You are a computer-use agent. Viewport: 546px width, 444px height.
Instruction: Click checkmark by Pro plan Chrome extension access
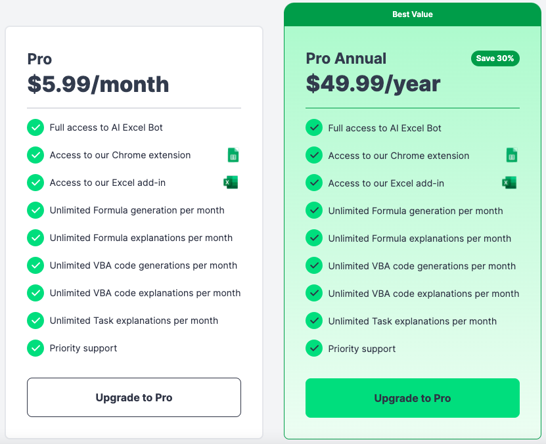coord(35,155)
